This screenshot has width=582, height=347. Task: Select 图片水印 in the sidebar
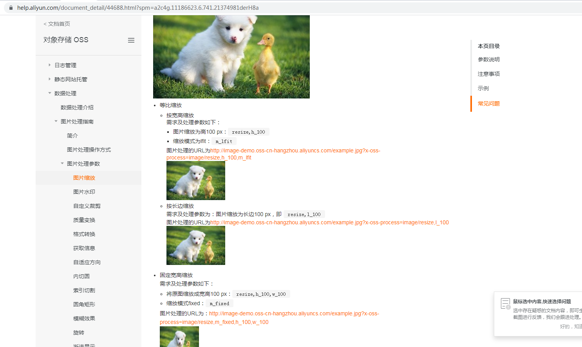pos(84,192)
